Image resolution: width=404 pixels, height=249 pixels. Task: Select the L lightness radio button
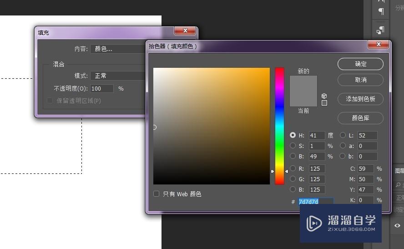click(x=343, y=135)
